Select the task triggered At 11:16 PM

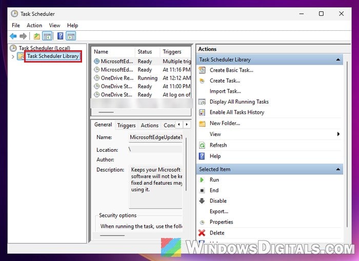pos(142,70)
